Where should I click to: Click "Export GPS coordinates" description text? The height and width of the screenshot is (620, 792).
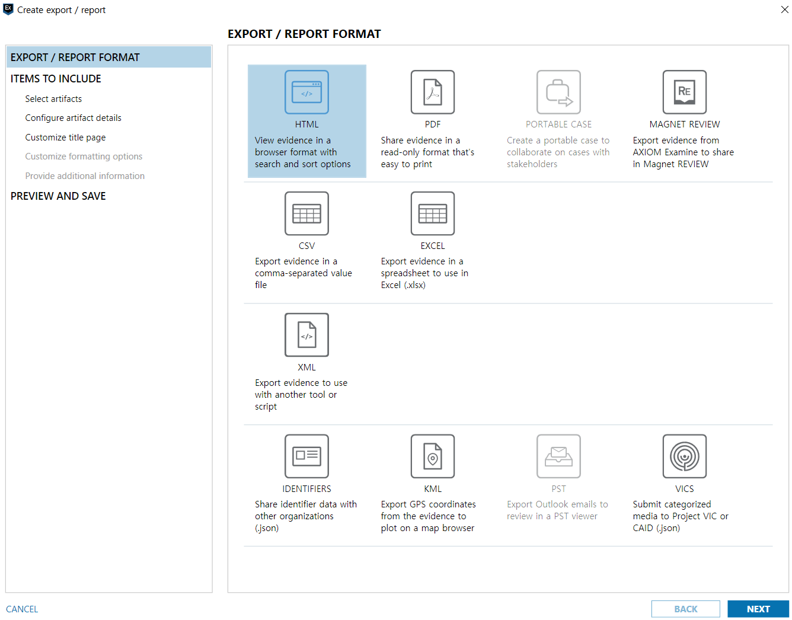[428, 516]
